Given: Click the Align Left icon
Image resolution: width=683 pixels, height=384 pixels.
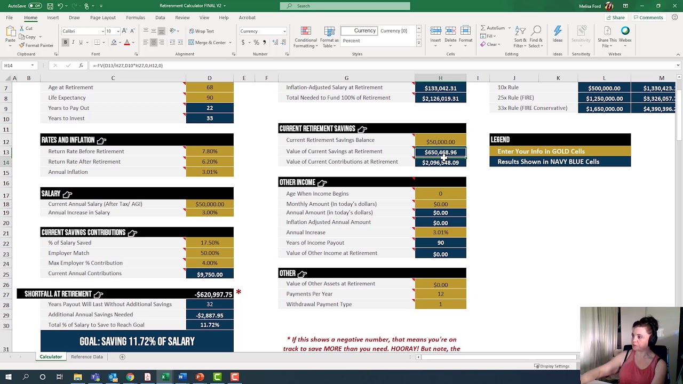Looking at the screenshot, I should tap(146, 43).
